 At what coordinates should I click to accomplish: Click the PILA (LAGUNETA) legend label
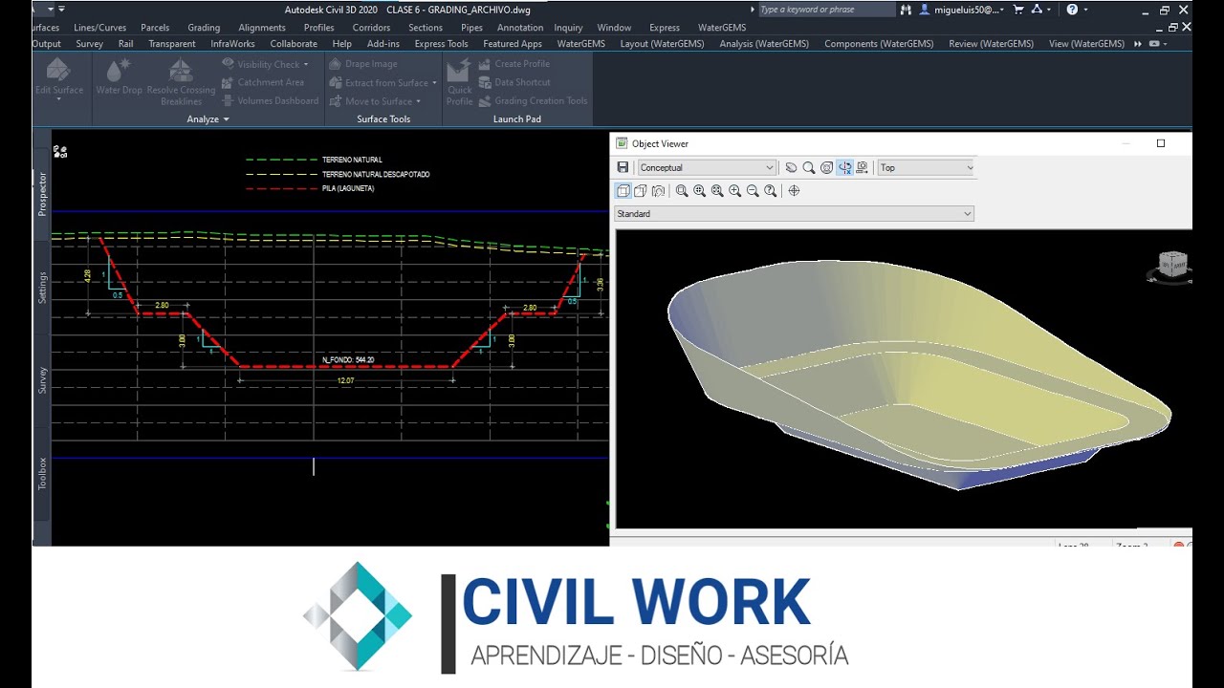coord(348,188)
